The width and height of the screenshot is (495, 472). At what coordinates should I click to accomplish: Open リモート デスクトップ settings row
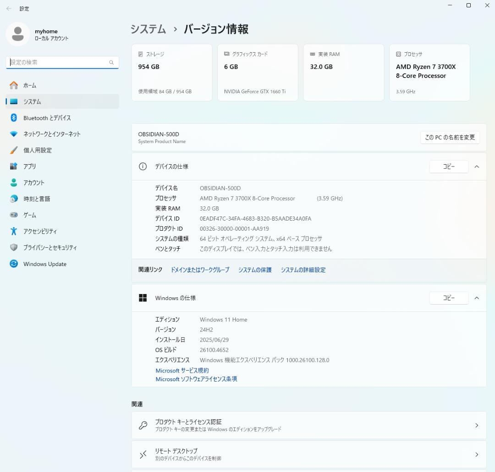(308, 454)
